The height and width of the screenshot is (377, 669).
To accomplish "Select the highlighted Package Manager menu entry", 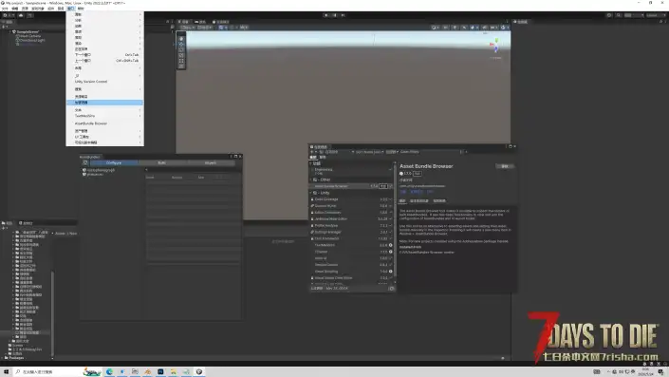I will pyautogui.click(x=105, y=103).
